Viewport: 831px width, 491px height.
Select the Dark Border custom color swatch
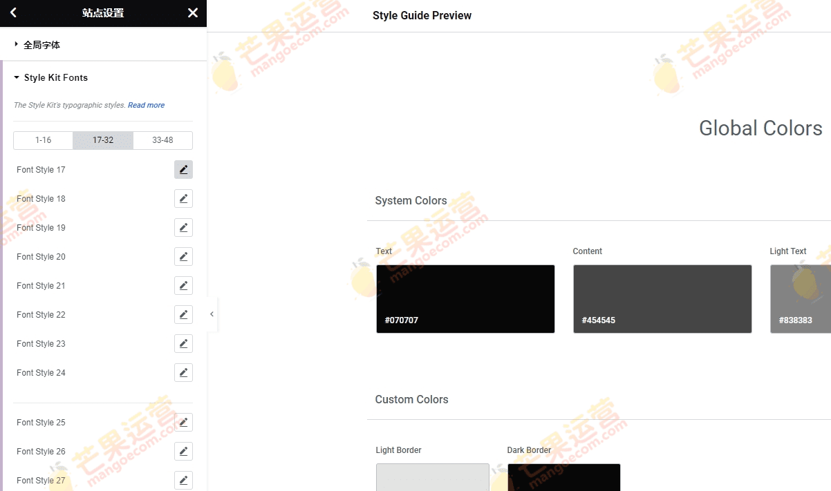click(x=564, y=477)
